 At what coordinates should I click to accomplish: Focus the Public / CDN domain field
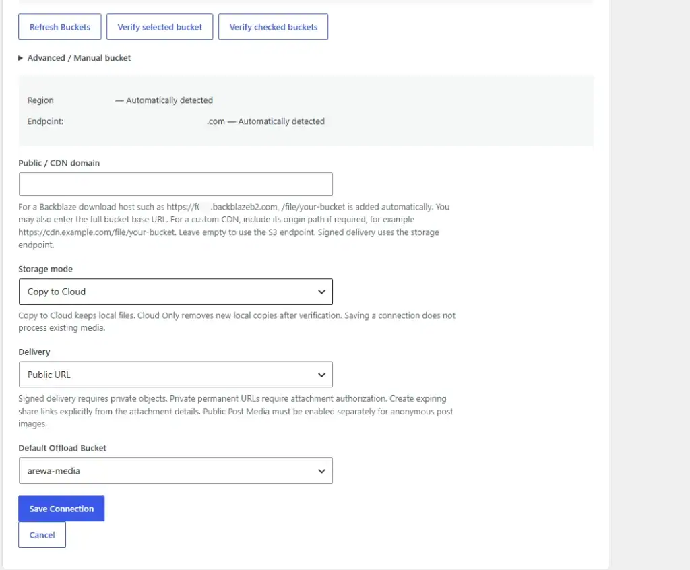[x=176, y=184]
